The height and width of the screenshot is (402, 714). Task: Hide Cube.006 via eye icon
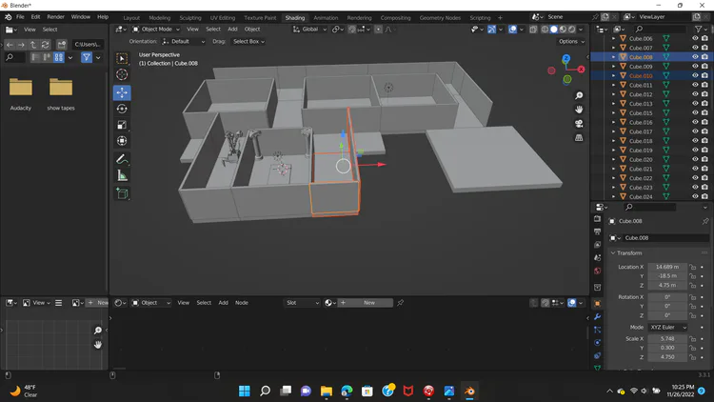[x=695, y=38]
